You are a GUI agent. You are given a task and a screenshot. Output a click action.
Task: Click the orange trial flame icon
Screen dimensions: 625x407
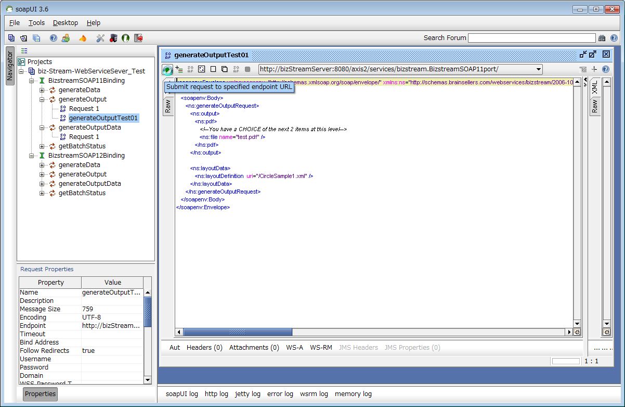coord(82,38)
